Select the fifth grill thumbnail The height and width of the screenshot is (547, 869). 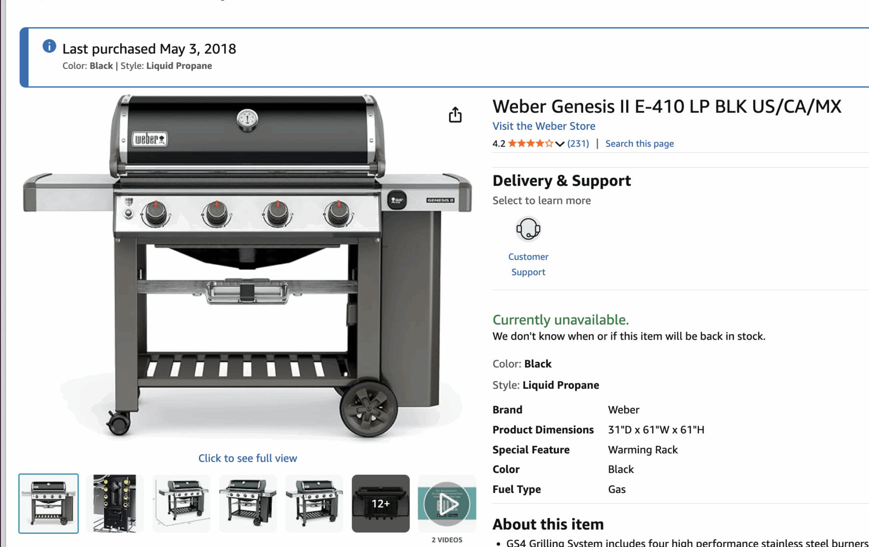point(314,504)
